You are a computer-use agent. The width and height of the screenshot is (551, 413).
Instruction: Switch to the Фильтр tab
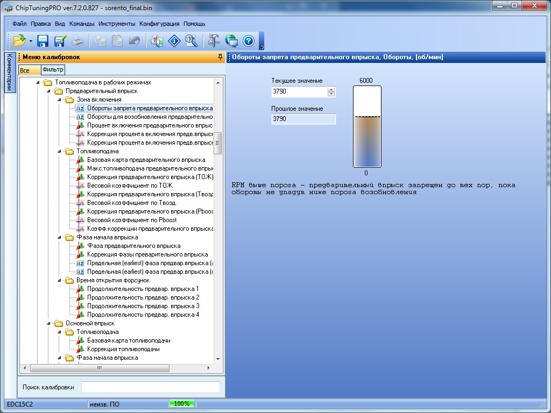(53, 69)
